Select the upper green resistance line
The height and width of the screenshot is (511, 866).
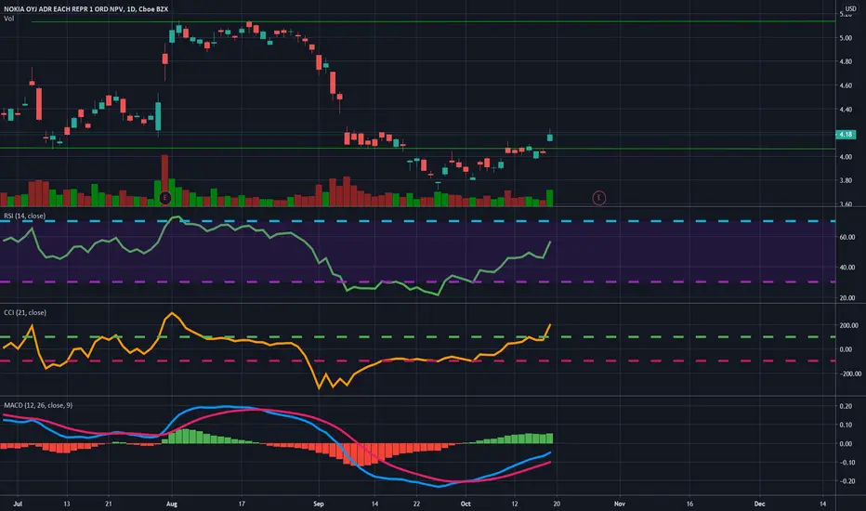coord(434,21)
